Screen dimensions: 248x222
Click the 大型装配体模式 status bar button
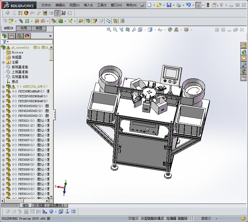click(152, 218)
